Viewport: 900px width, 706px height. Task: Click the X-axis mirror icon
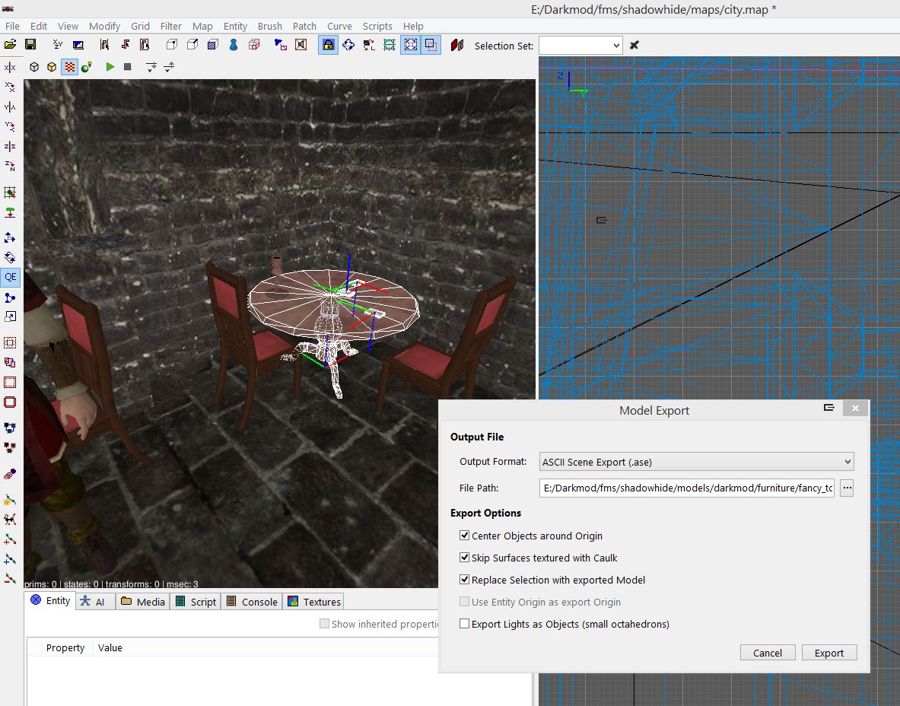(x=11, y=68)
